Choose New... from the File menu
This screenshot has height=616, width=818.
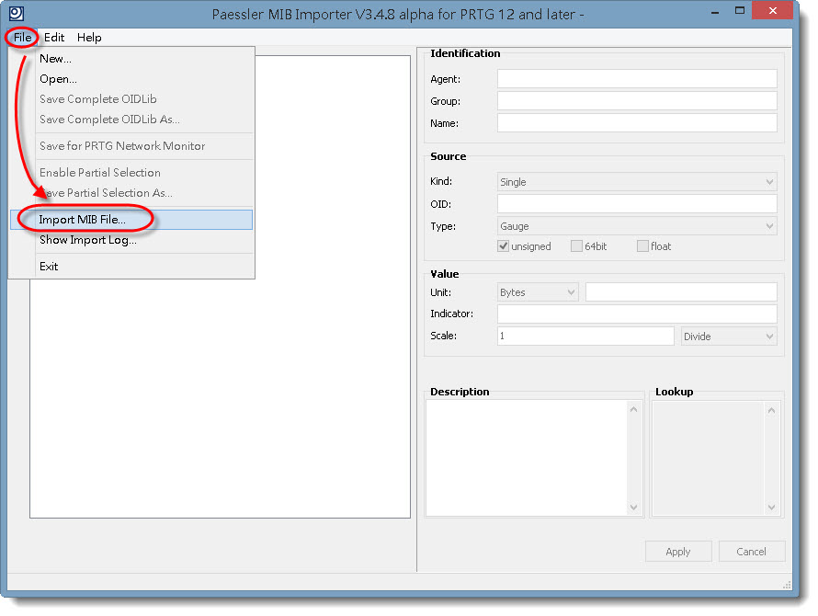tap(131, 59)
